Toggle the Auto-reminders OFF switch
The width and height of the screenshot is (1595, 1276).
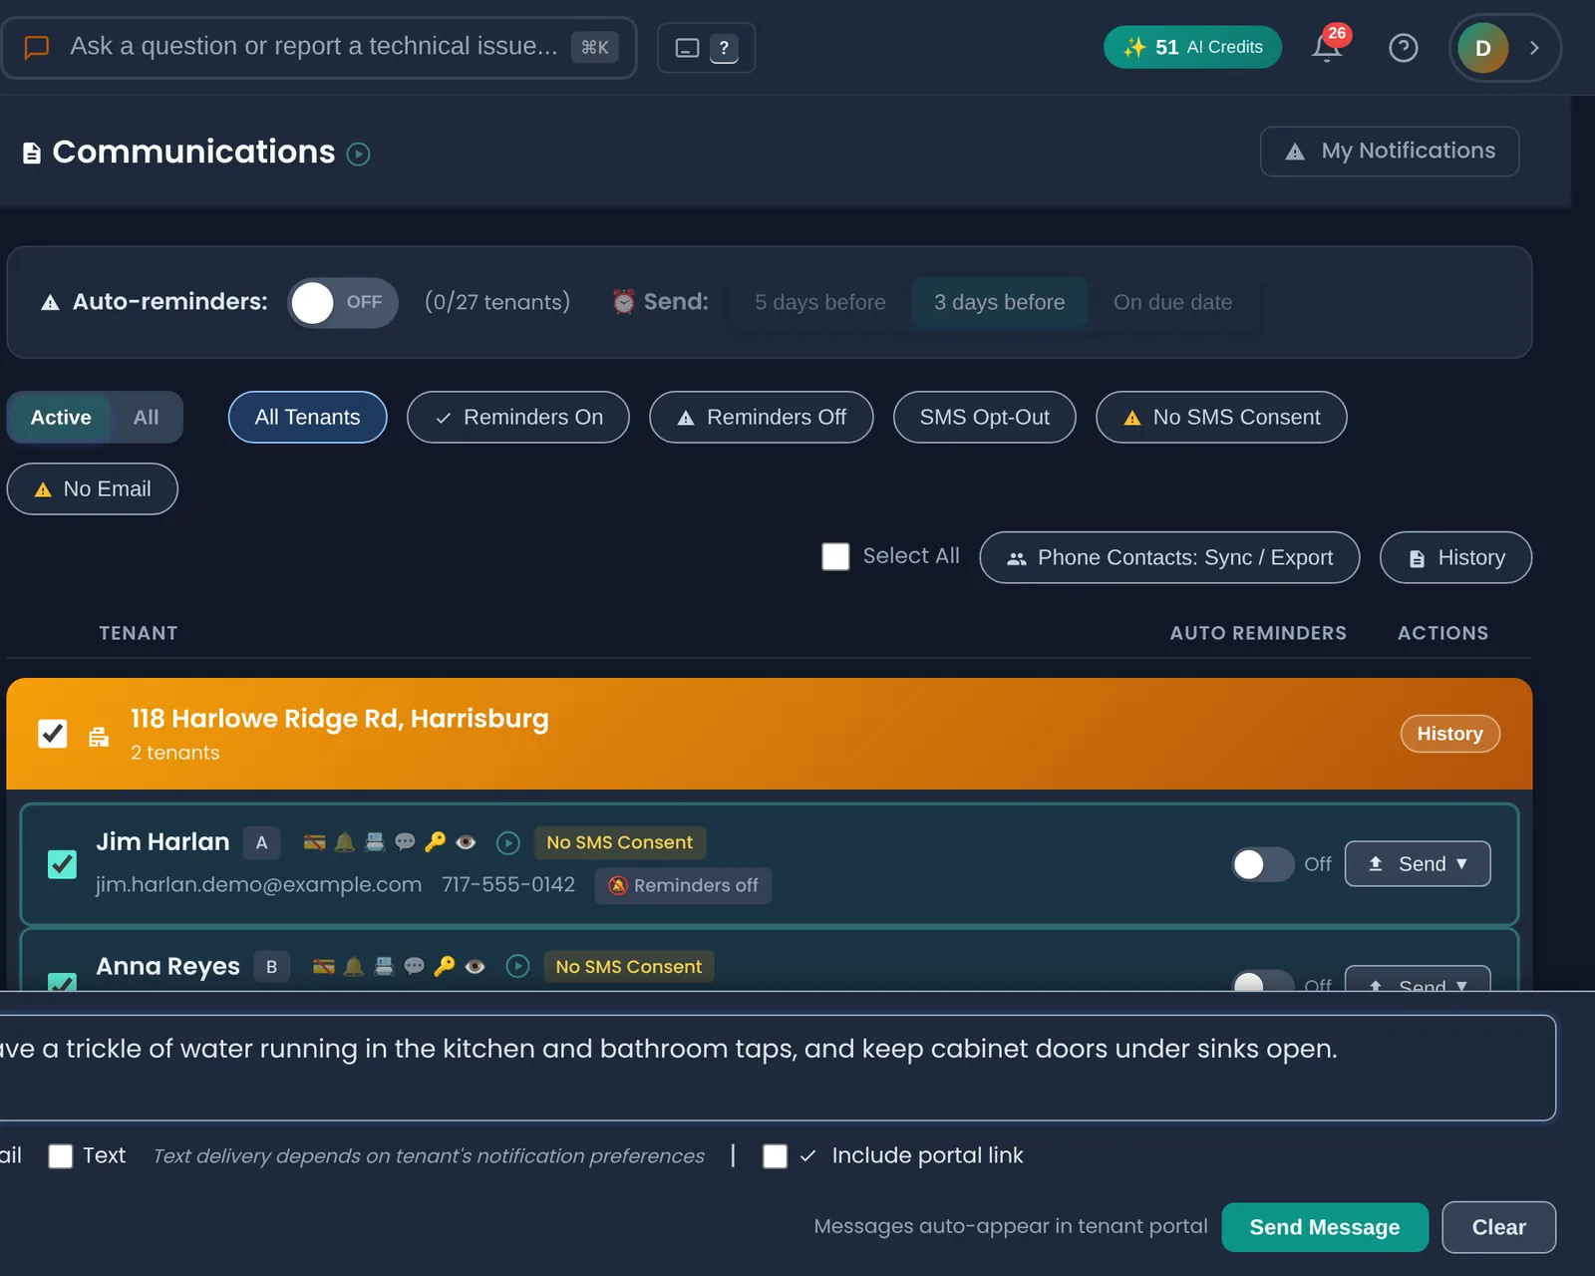(343, 302)
